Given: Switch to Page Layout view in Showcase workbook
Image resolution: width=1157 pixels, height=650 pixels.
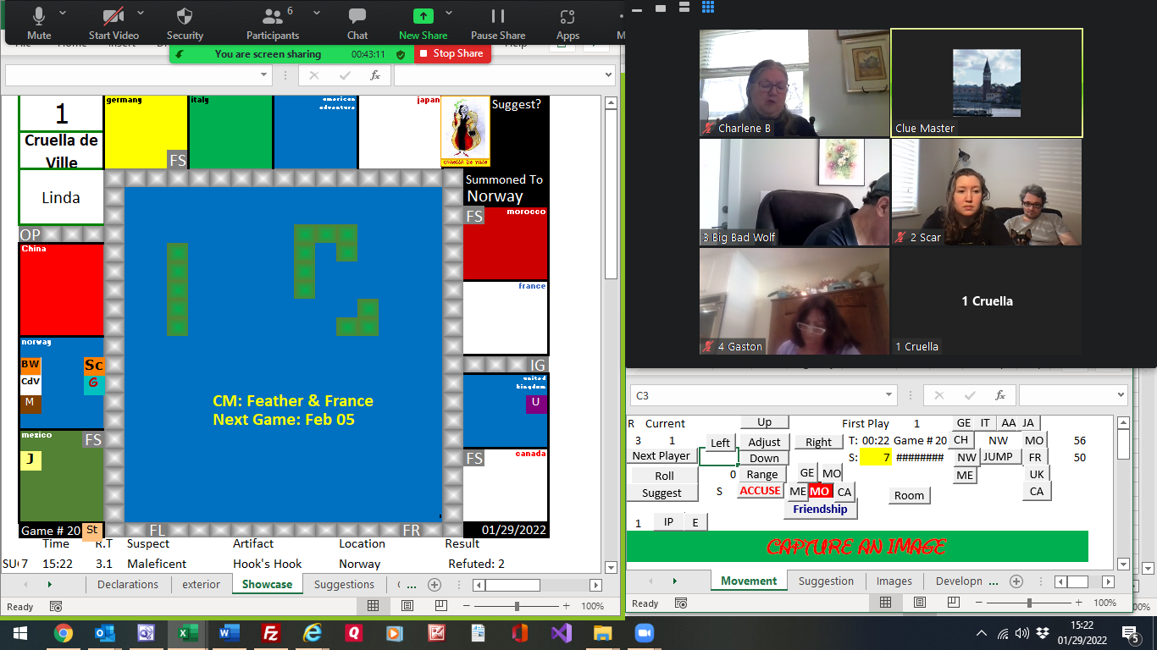Looking at the screenshot, I should tap(407, 606).
